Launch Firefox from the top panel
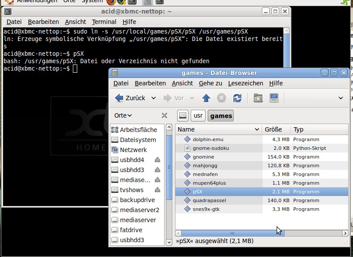This screenshot has width=353, height=257. pos(111,2)
